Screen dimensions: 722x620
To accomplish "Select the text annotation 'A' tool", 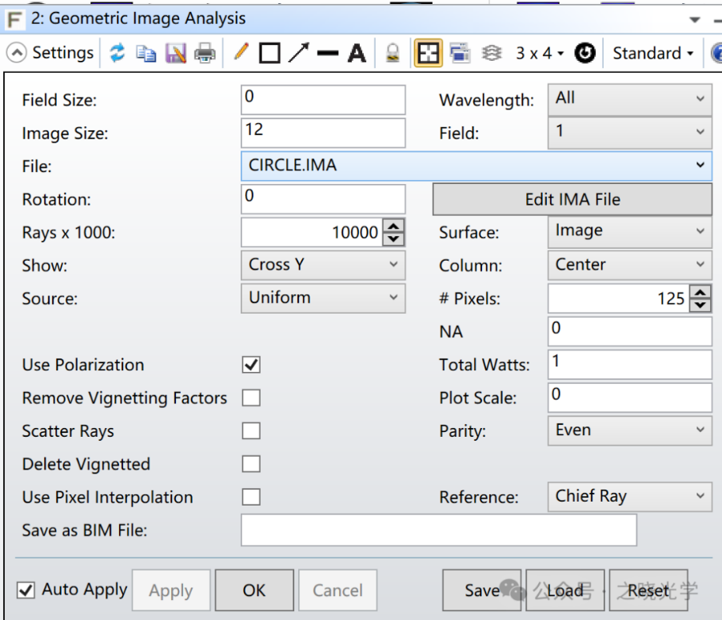I will [357, 54].
